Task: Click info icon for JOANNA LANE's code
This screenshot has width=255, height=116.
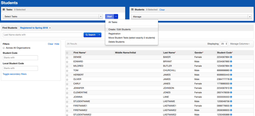Action: pyautogui.click(x=231, y=97)
